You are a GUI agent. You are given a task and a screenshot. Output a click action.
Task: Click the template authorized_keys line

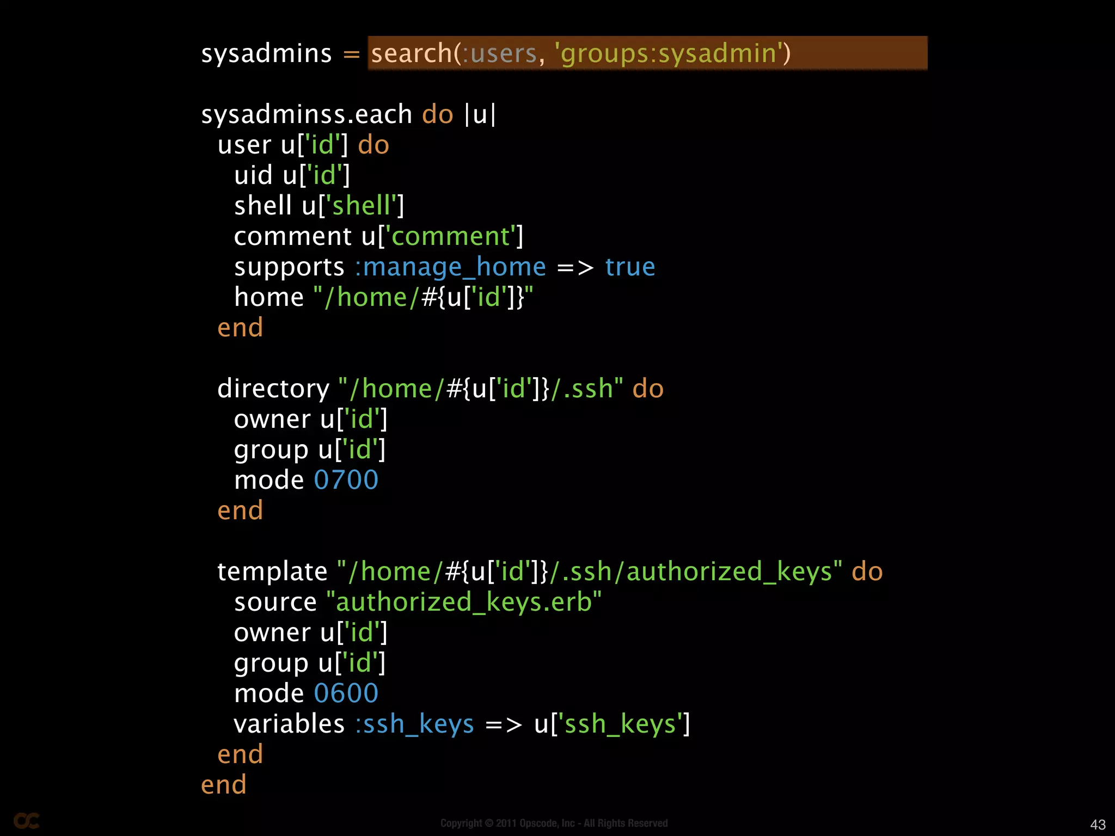pos(550,571)
